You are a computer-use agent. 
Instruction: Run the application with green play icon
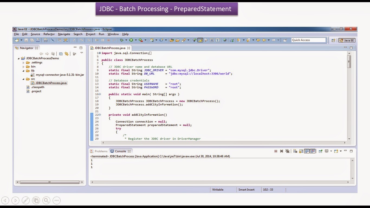tap(131, 40)
